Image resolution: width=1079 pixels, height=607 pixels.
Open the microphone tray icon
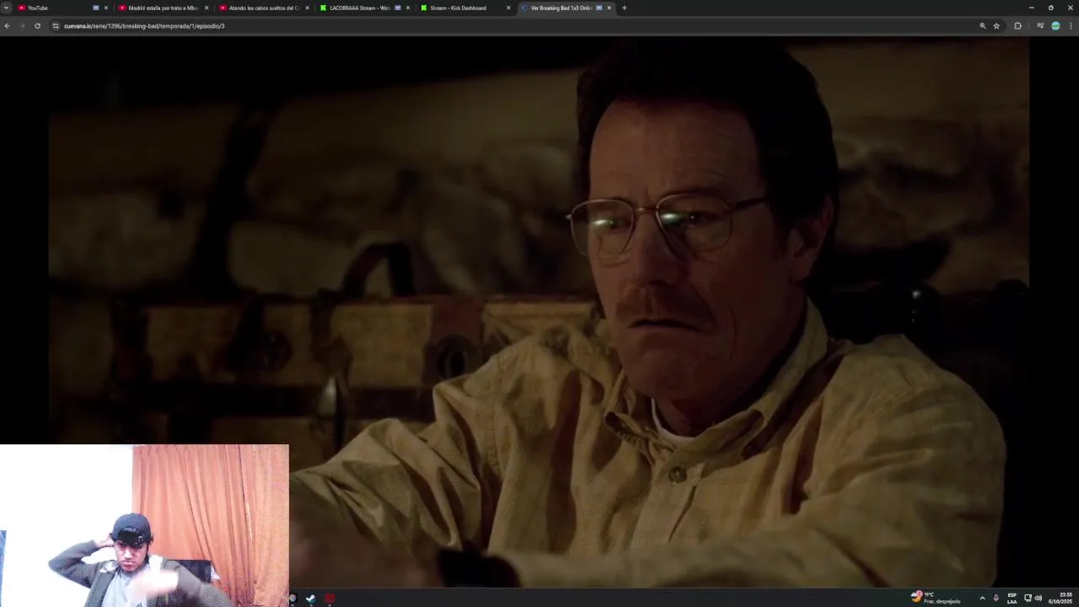(x=996, y=598)
